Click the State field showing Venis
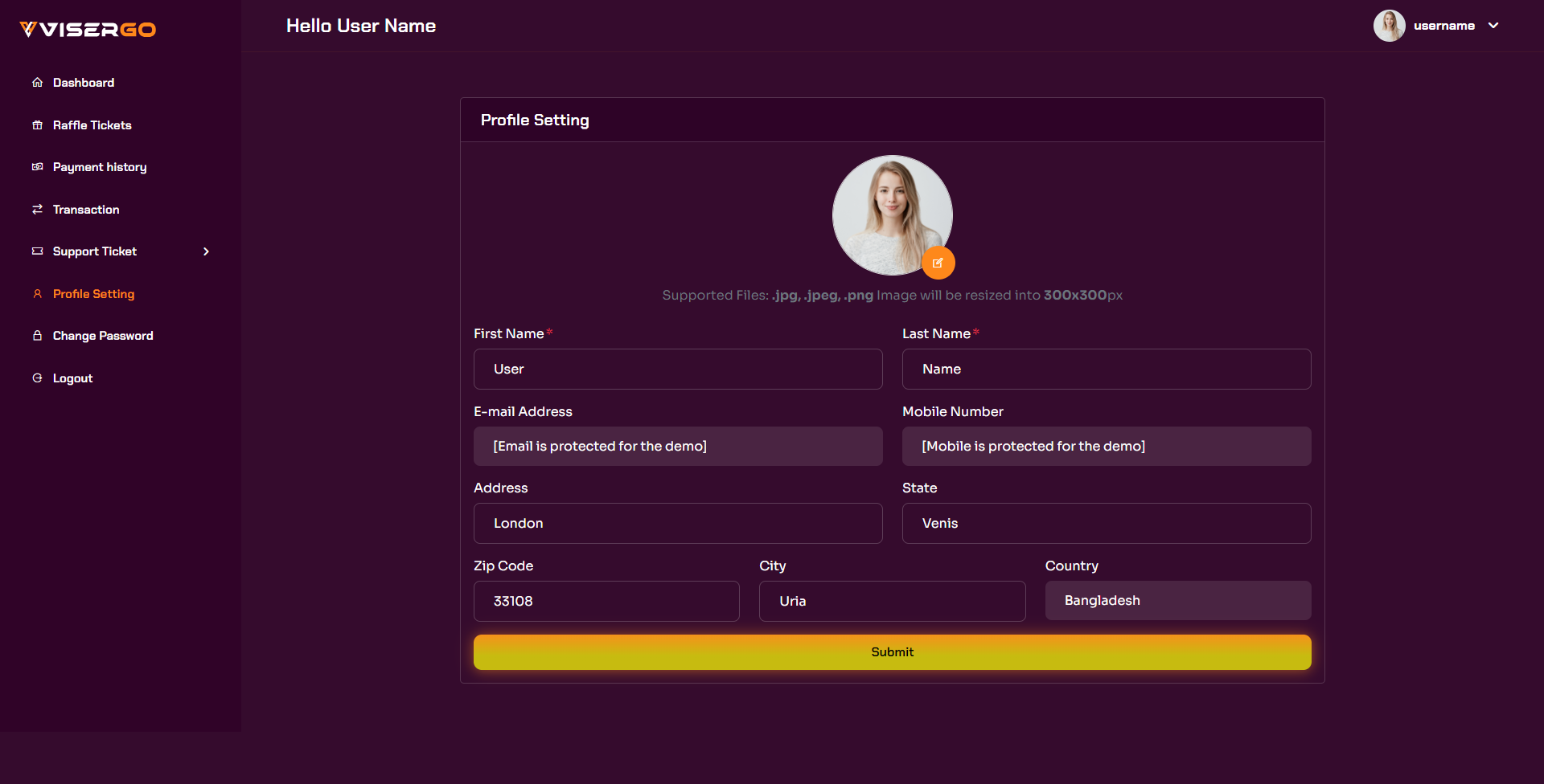 pyautogui.click(x=1107, y=523)
